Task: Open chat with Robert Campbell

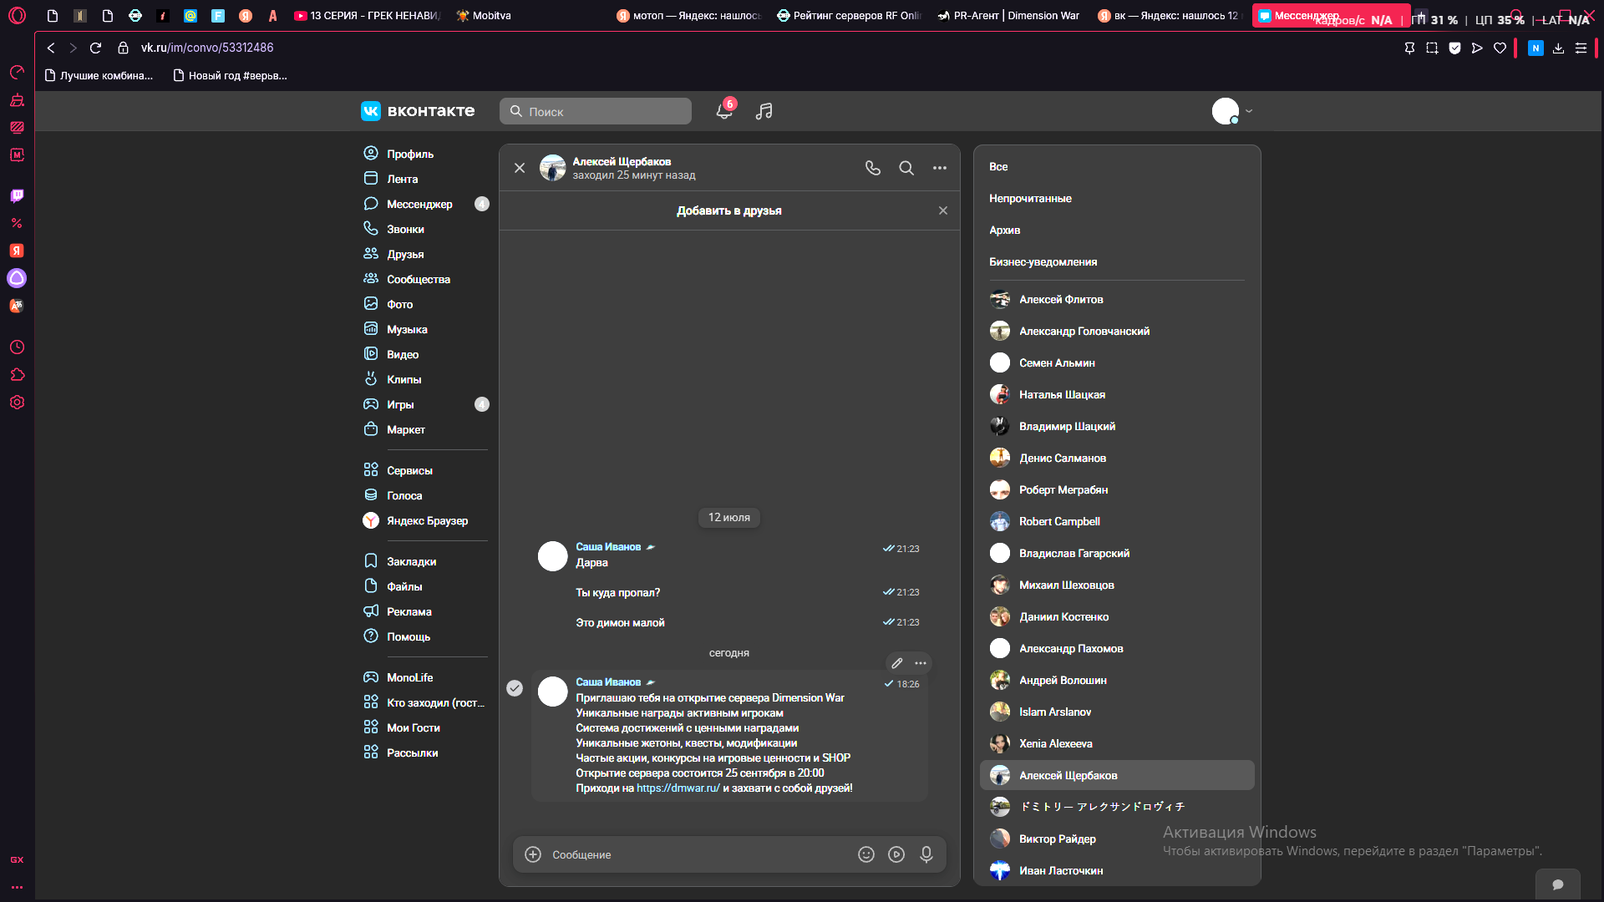Action: click(1117, 521)
